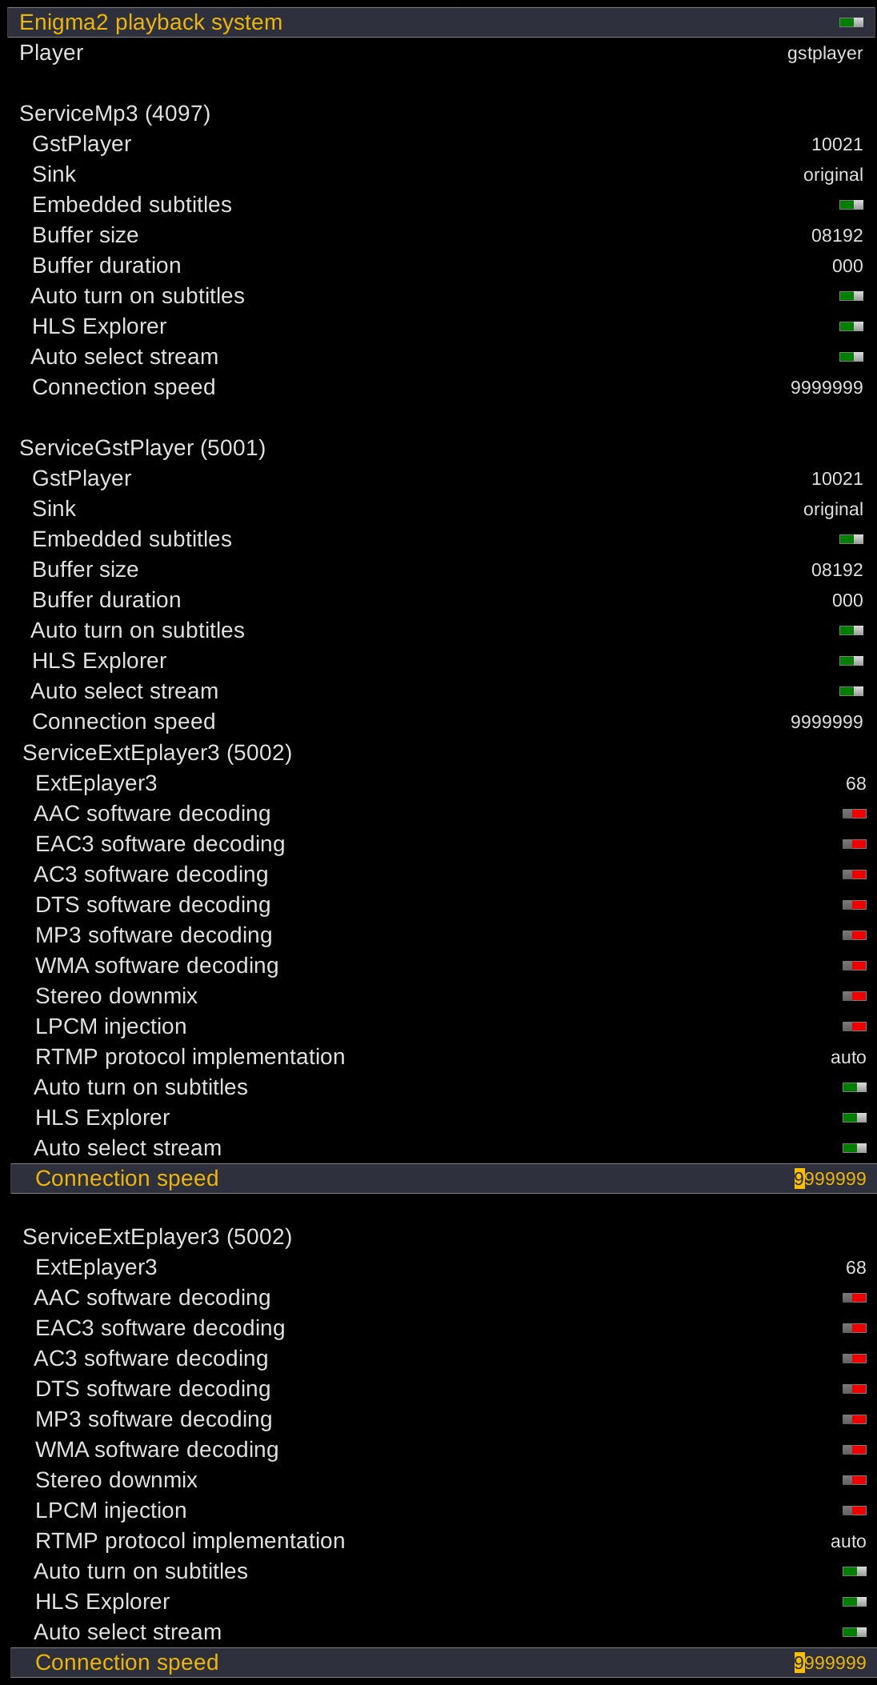The image size is (877, 1685).
Task: Disable HLS Explorer under ServiceMp3 (4097)
Action: (x=851, y=326)
